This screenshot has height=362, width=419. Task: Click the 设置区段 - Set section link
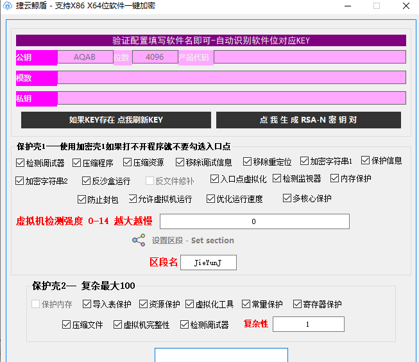[x=193, y=240]
